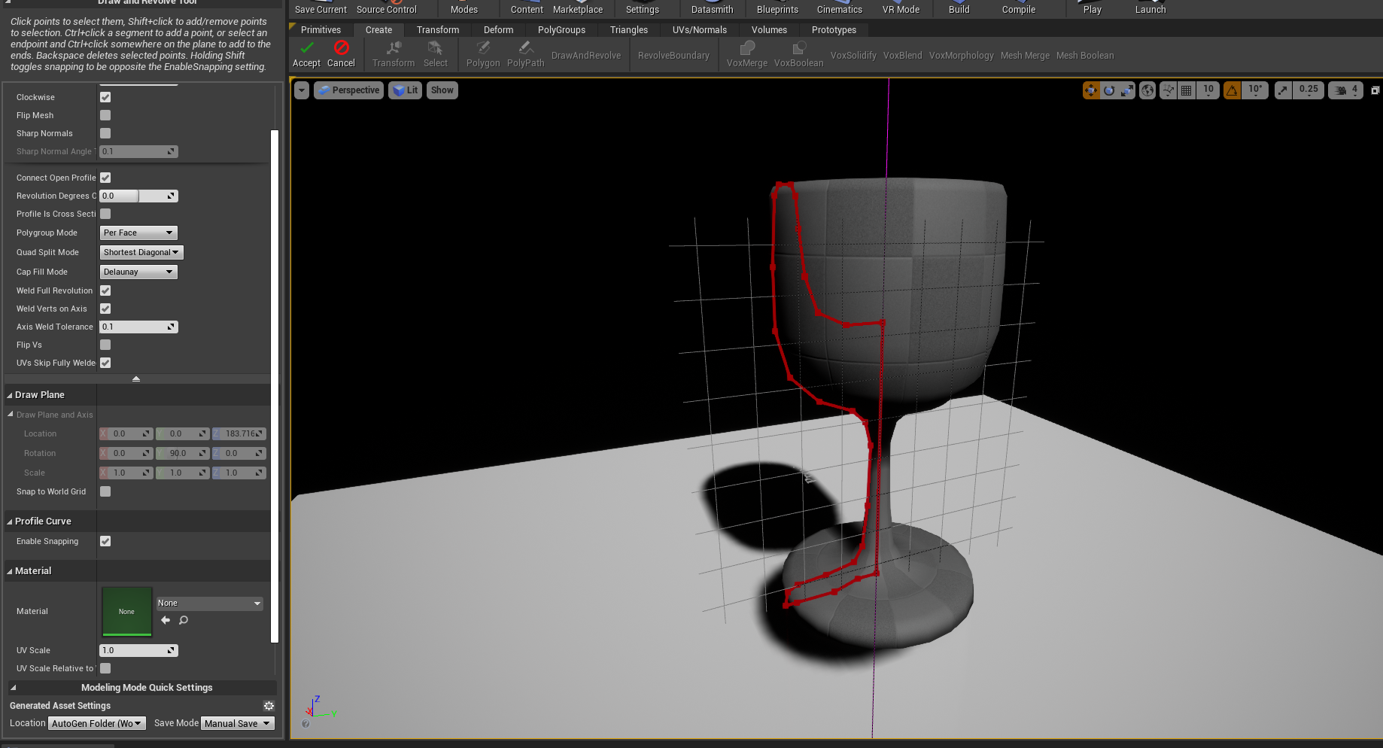Viewport: 1383px width, 748px height.
Task: Toggle grid snapping icon in viewport
Action: coord(1186,90)
